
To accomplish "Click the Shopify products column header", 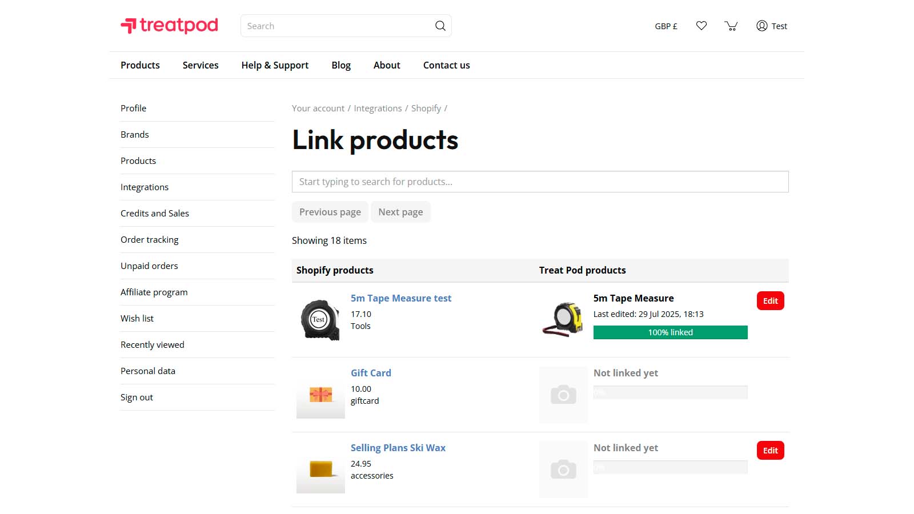I will coord(335,270).
